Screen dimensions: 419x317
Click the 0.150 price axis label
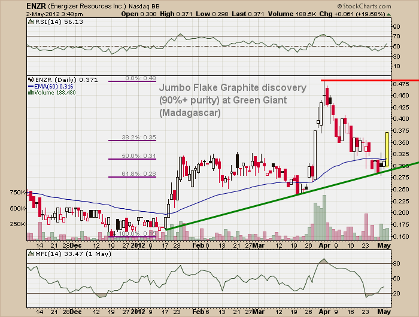[401, 237]
